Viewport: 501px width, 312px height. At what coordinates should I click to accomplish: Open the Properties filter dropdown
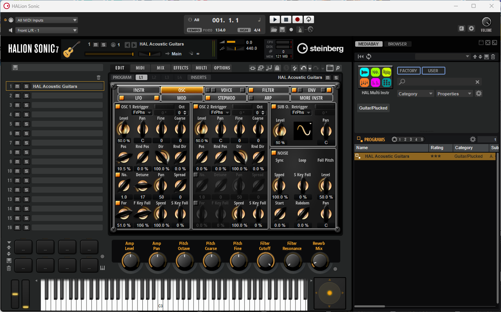pos(454,94)
